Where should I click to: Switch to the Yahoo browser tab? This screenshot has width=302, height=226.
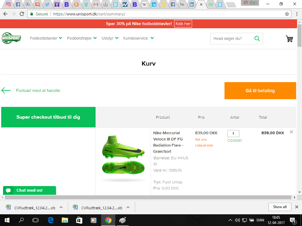[x=57, y=4]
